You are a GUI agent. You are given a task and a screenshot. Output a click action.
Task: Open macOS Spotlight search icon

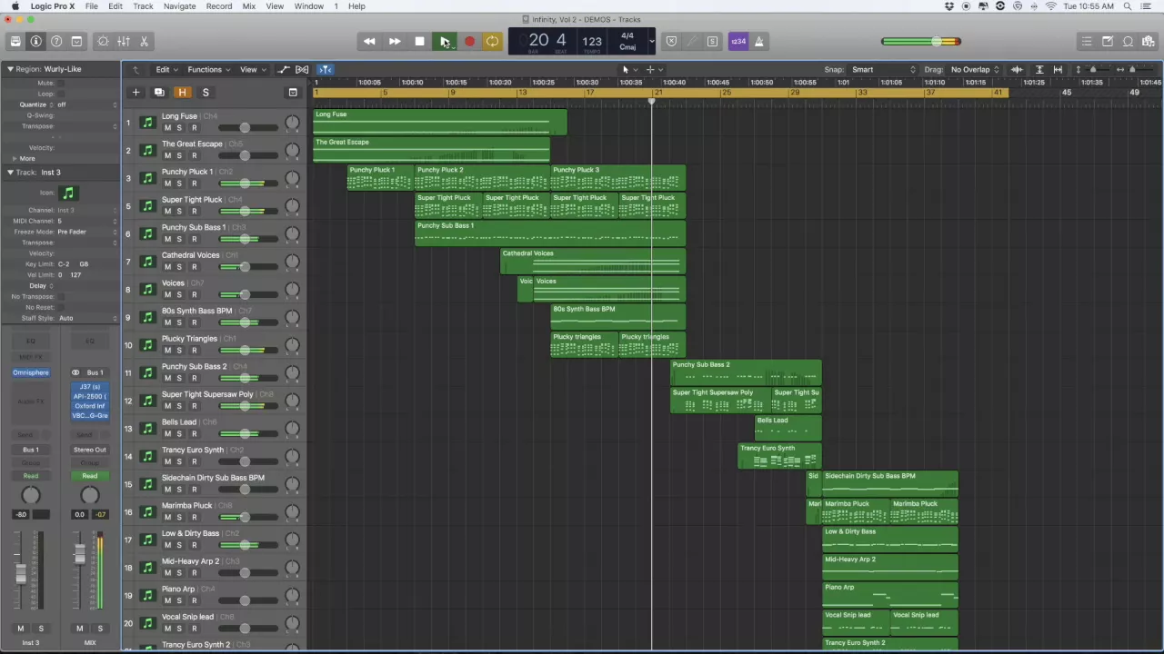(1128, 6)
